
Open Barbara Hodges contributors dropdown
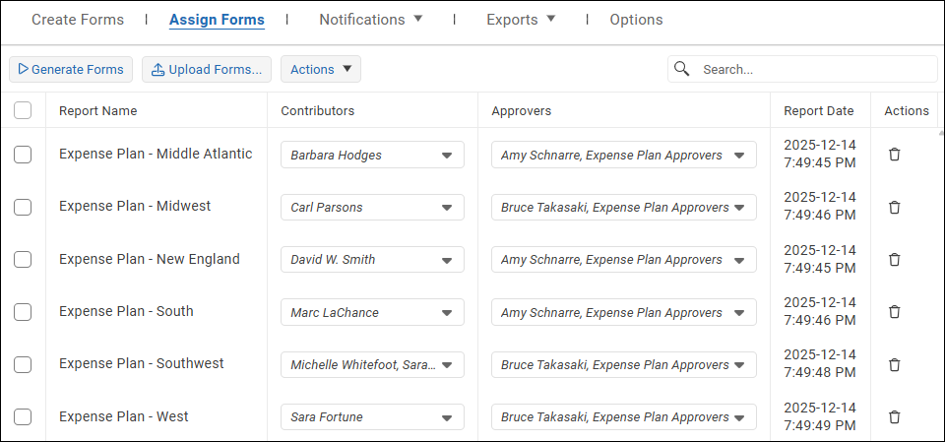pyautogui.click(x=446, y=156)
